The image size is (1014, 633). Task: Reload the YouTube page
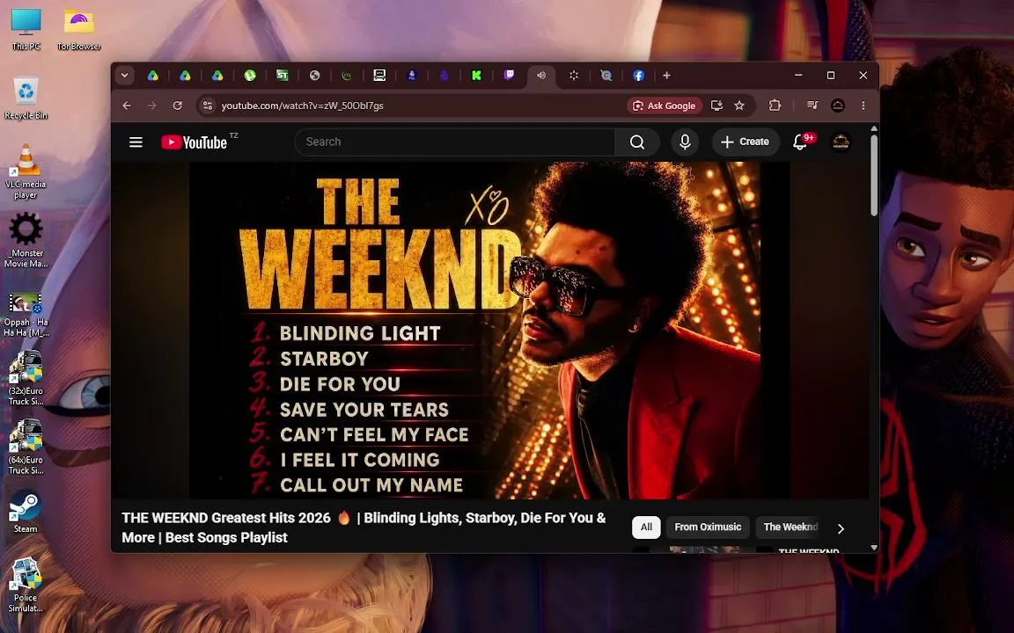tap(177, 105)
